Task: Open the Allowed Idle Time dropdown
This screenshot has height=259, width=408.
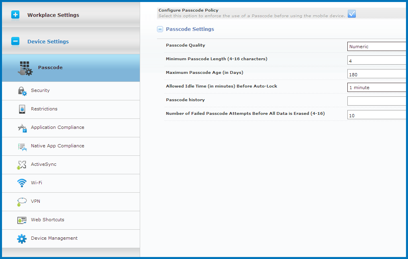Action: (x=377, y=87)
